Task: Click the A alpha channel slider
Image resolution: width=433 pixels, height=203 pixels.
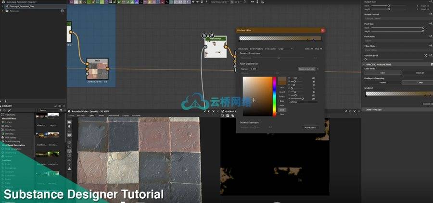Action: [x=298, y=98]
